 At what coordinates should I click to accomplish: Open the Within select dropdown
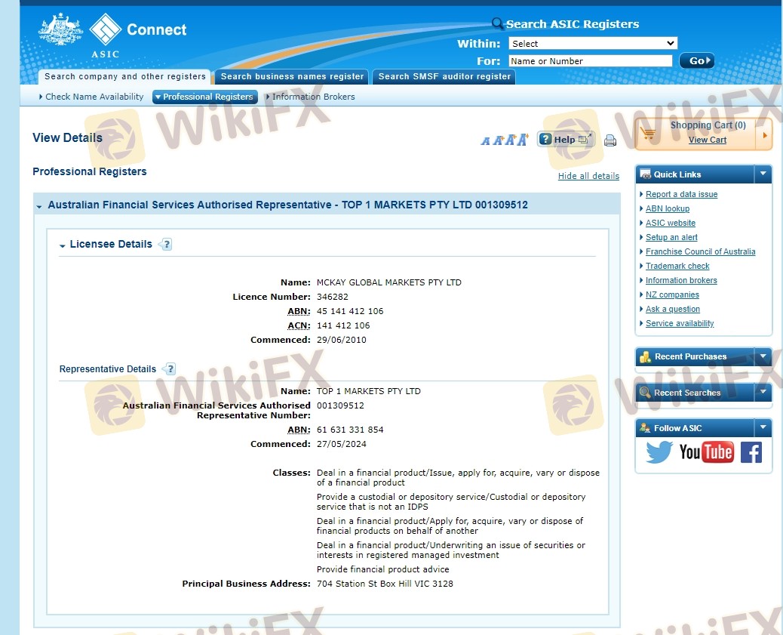point(593,44)
